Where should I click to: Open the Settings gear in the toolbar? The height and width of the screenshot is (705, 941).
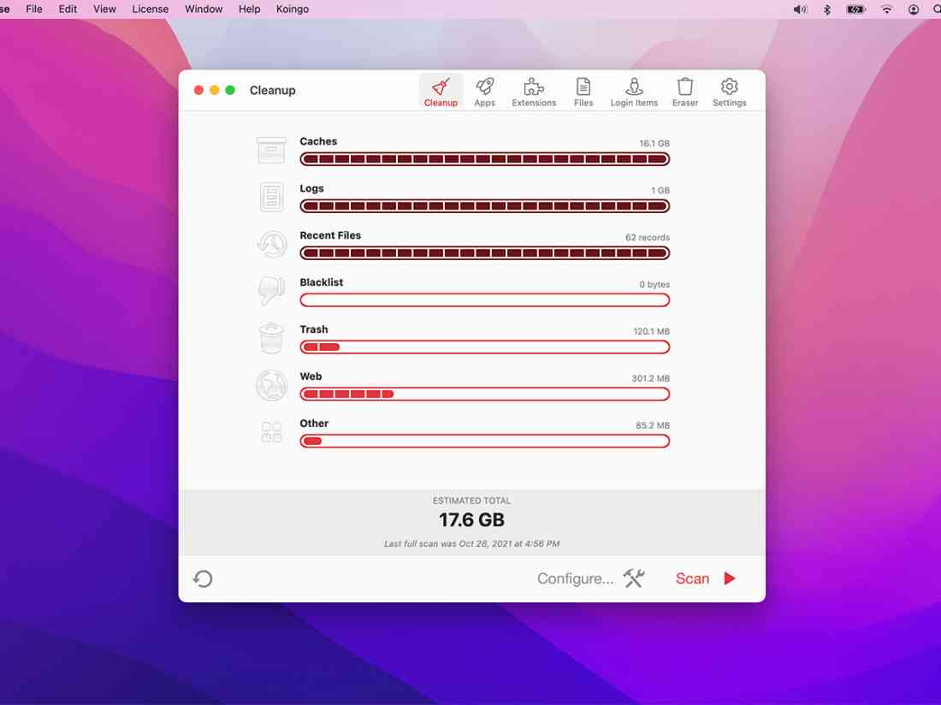point(729,90)
